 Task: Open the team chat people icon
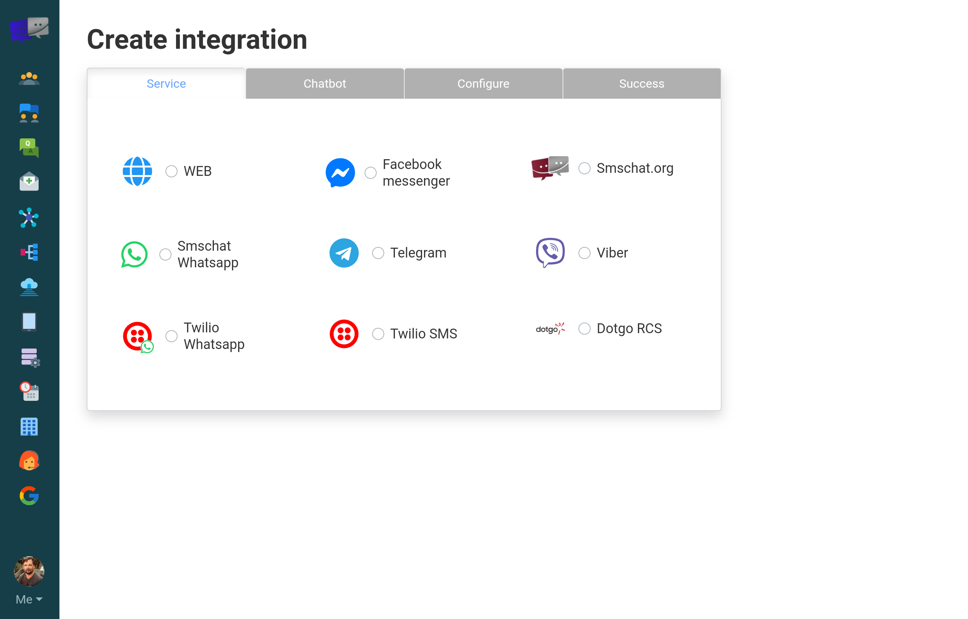[x=30, y=113]
